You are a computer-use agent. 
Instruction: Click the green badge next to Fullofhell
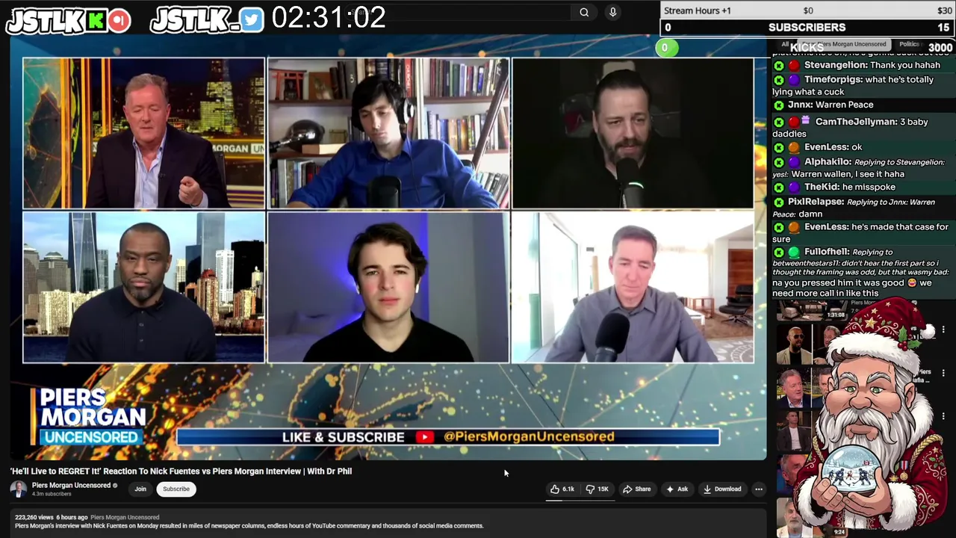[x=794, y=253]
